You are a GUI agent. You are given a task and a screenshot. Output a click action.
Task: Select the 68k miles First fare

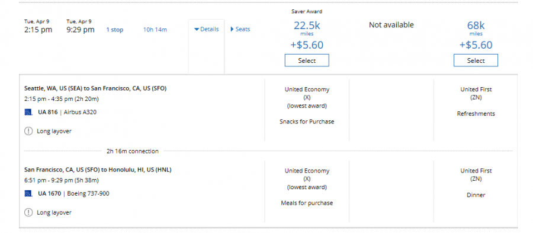point(476,60)
